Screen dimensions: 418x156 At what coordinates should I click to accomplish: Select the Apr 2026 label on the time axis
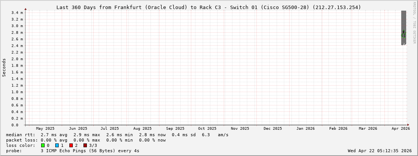coord(400,129)
